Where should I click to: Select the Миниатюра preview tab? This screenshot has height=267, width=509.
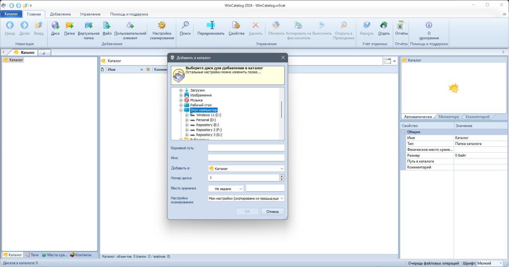[448, 117]
